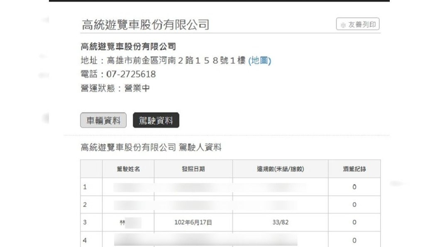Click row number 4 cell
440x247 pixels.
tap(91, 240)
